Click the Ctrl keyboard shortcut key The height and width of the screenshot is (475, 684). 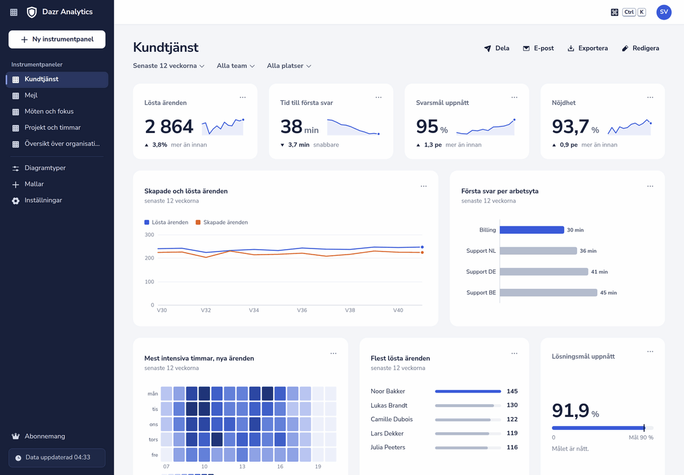(628, 12)
